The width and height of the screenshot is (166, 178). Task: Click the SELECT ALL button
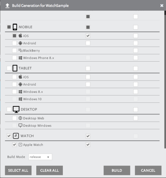point(18,170)
